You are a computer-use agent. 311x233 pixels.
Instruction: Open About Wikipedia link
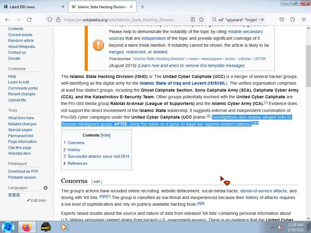point(22,46)
